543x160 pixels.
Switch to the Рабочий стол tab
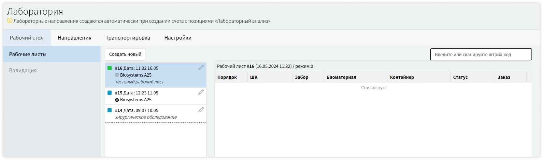pyautogui.click(x=27, y=38)
